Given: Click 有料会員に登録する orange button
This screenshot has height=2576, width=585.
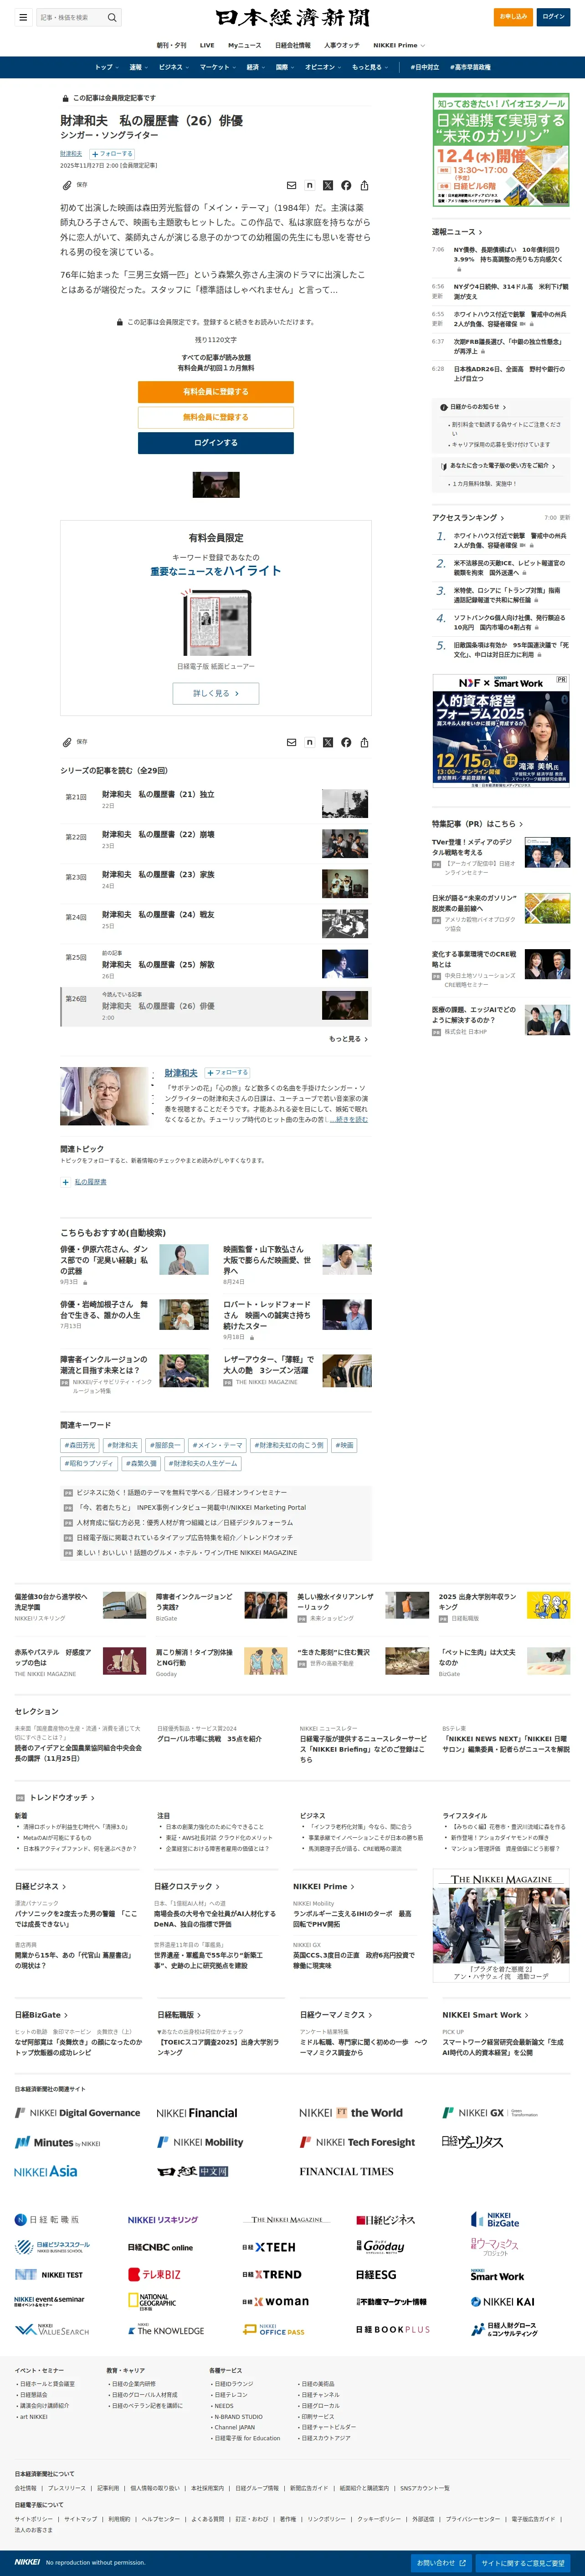Looking at the screenshot, I should (x=216, y=392).
